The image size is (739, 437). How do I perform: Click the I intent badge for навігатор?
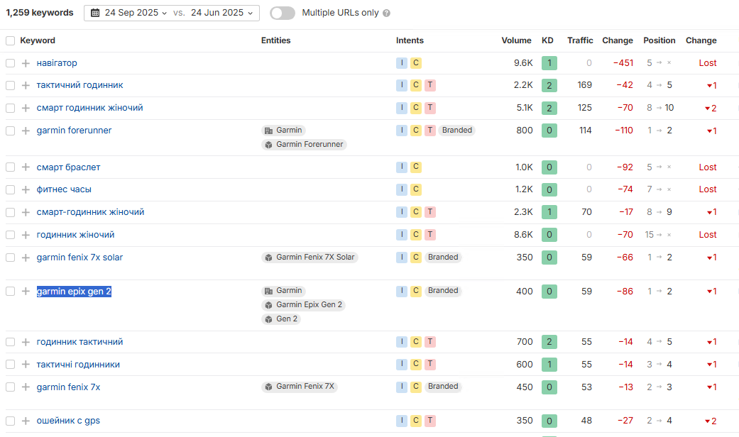pyautogui.click(x=402, y=63)
